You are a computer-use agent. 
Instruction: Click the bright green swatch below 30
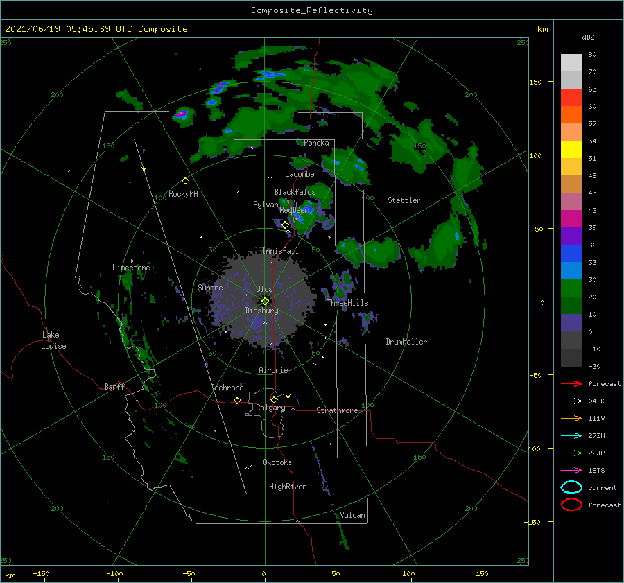pos(571,288)
